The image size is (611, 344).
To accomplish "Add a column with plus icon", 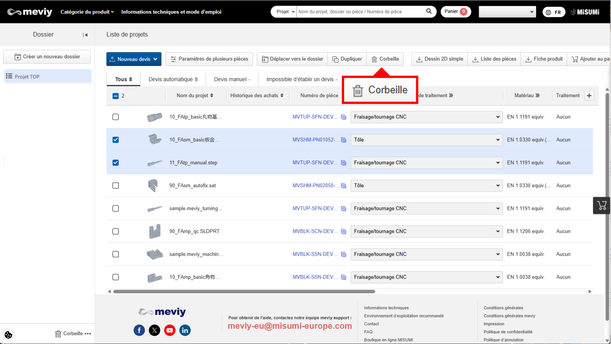I will 589,96.
